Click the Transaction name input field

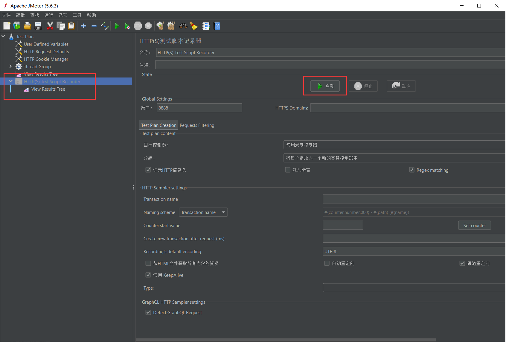414,199
